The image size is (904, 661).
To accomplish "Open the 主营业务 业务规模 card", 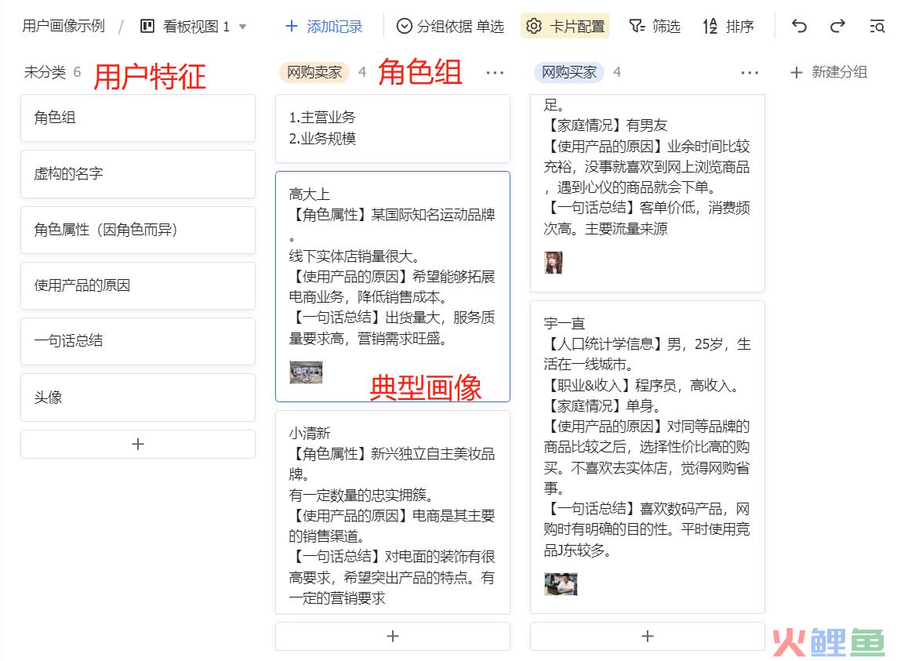I will click(x=393, y=128).
